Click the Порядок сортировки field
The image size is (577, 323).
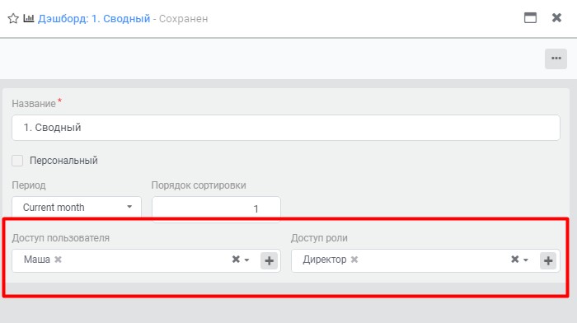[216, 208]
